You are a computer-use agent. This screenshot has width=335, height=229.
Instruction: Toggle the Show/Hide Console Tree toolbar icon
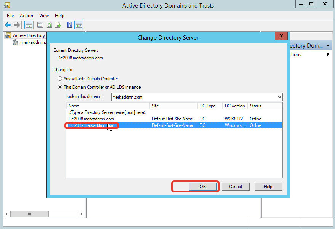pyautogui.click(x=29, y=25)
